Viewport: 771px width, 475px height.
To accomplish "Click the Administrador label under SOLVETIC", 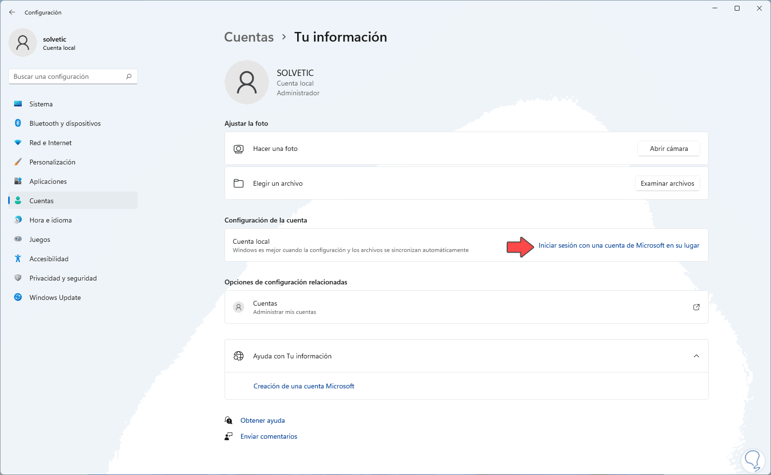I will point(298,93).
